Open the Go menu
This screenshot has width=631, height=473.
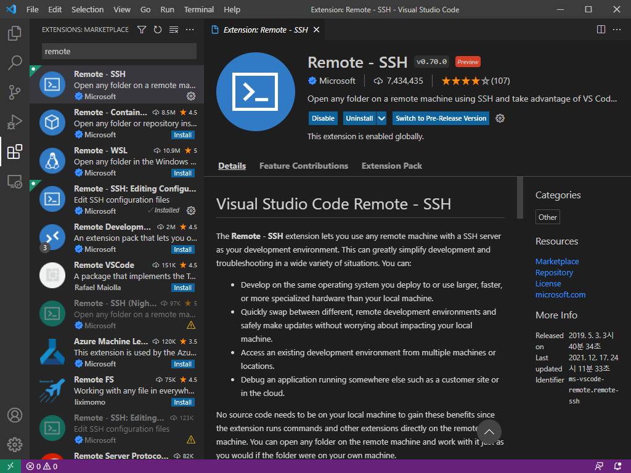[145, 9]
